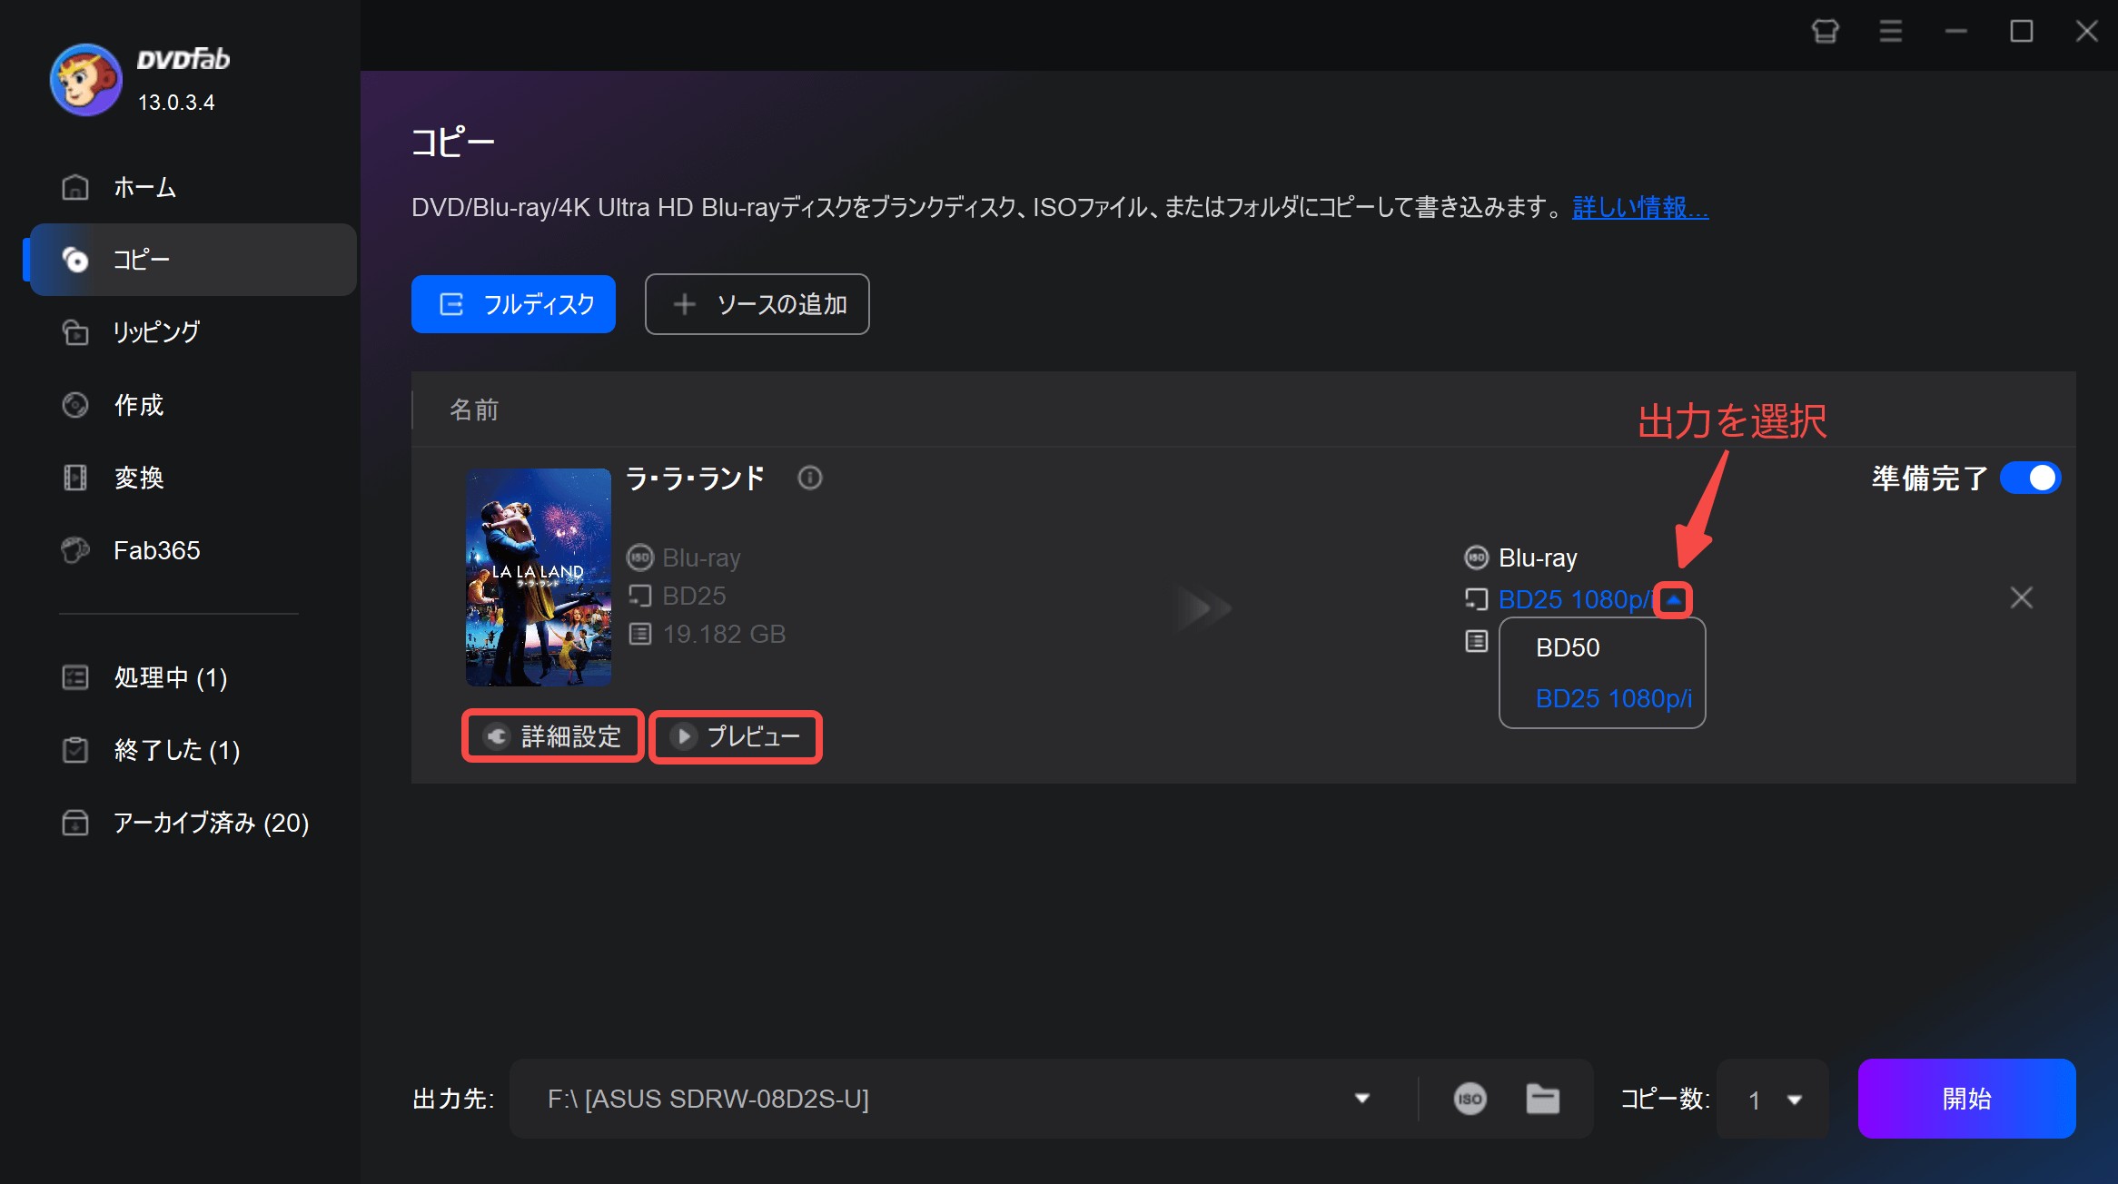Select folder output icon
The image size is (2118, 1184).
[x=1542, y=1099]
